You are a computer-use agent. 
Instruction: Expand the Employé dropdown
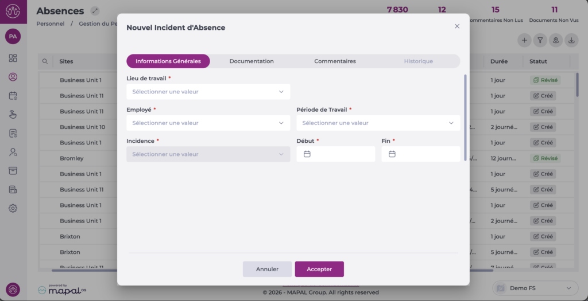[x=208, y=123]
